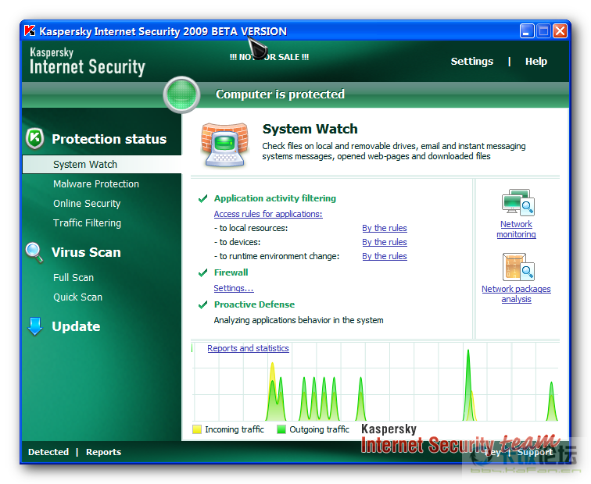The height and width of the screenshot is (484, 591).
Task: Click the Application activity filtering heading
Action: click(274, 198)
